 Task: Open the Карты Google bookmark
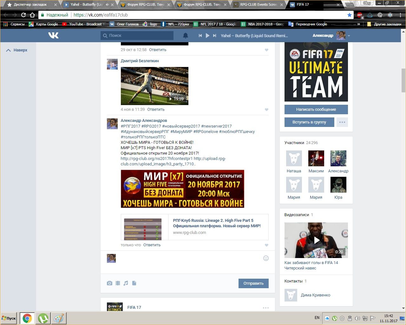43,24
